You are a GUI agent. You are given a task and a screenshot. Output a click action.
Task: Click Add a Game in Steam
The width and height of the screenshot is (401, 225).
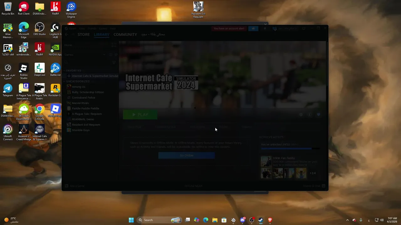tap(75, 186)
